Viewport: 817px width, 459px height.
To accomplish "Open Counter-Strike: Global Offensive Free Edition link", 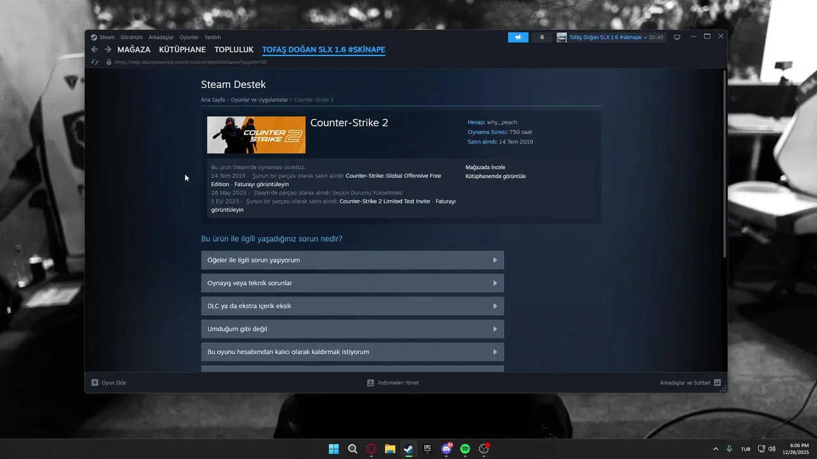I will [393, 175].
